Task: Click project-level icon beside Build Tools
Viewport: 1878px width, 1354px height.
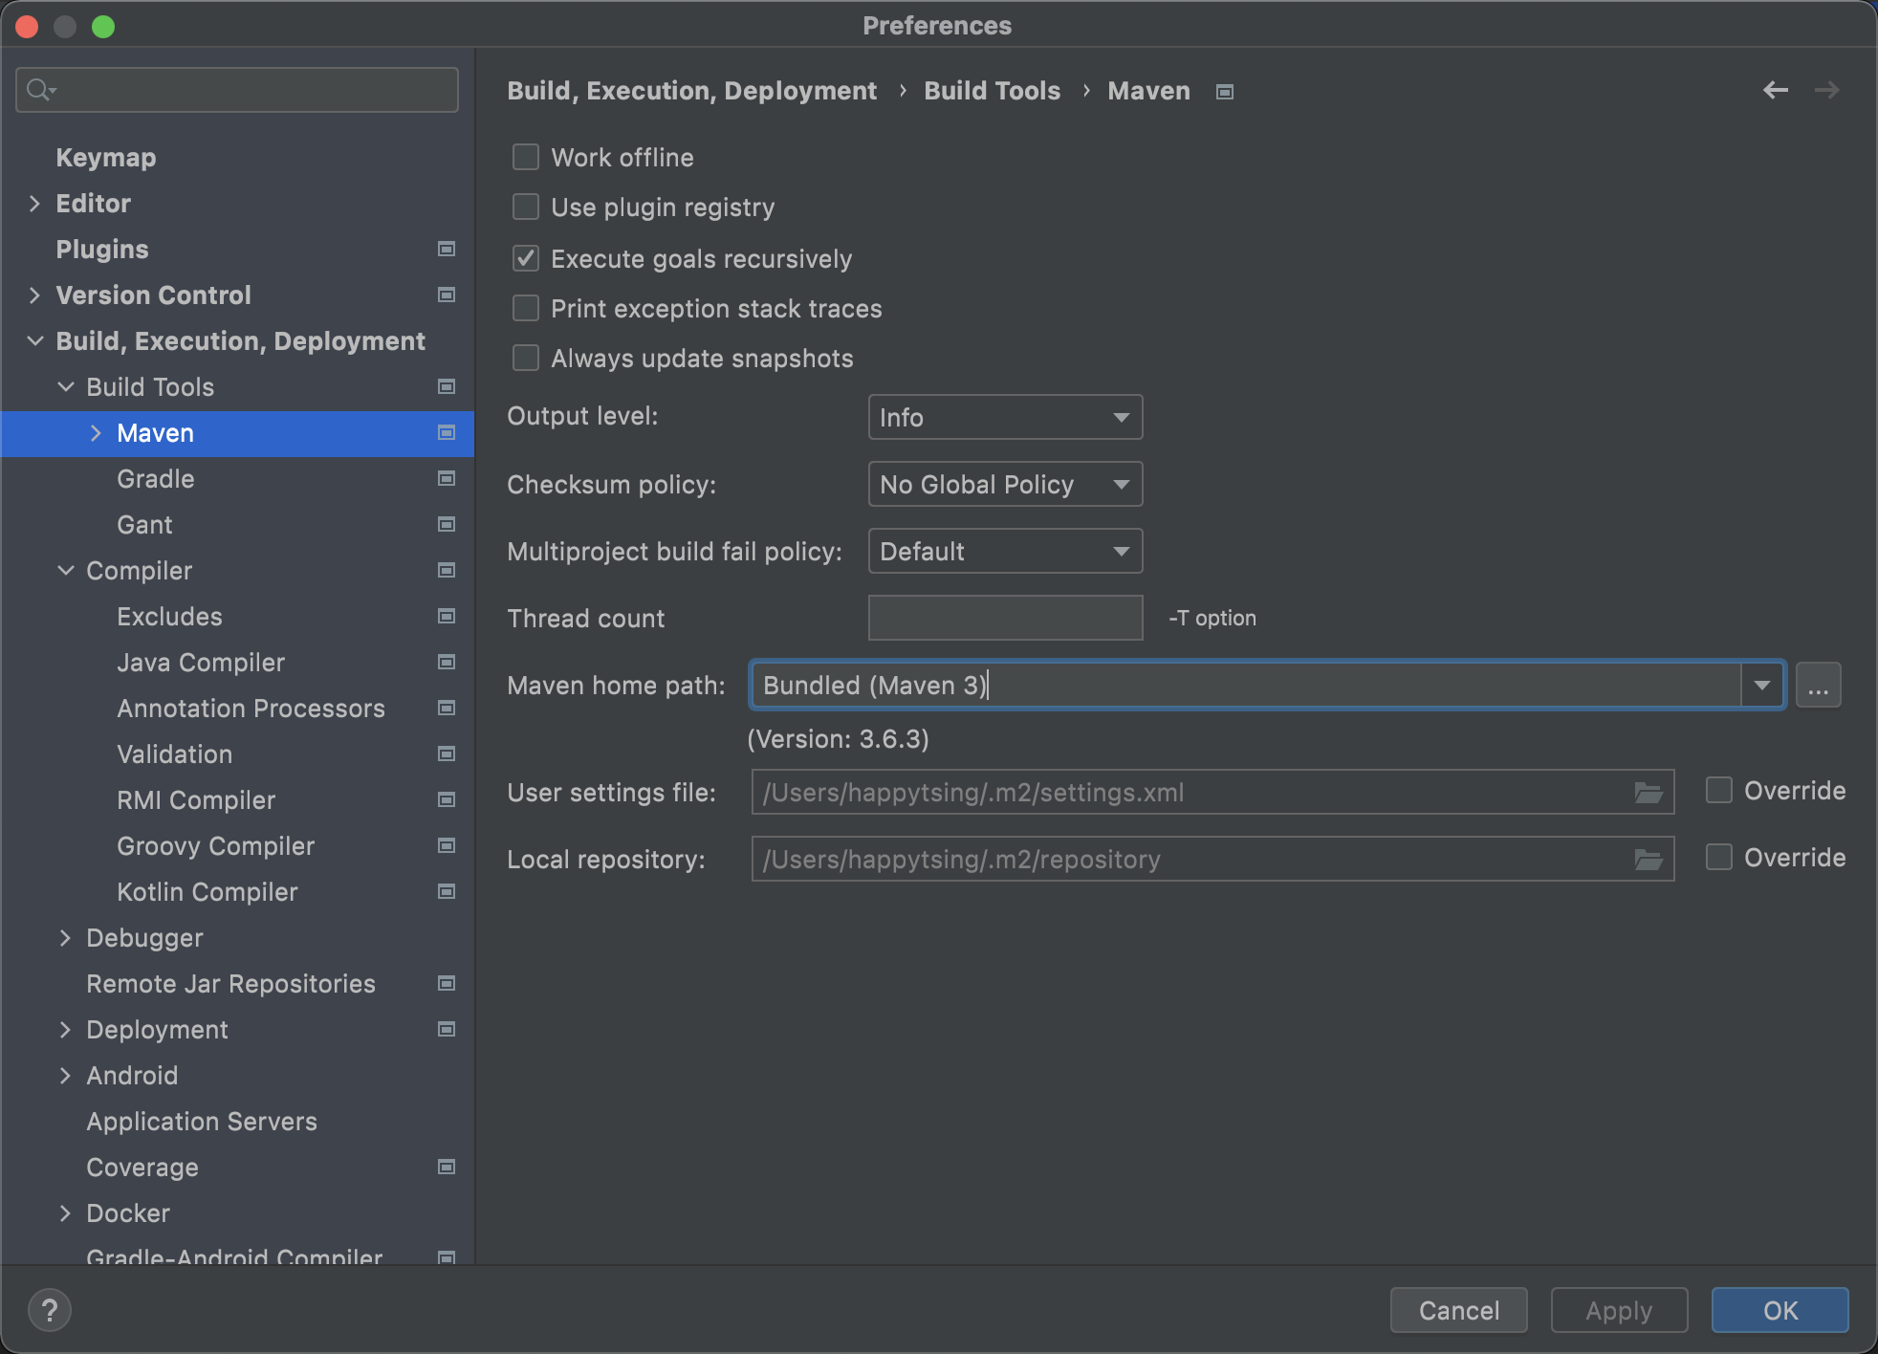Action: (446, 387)
